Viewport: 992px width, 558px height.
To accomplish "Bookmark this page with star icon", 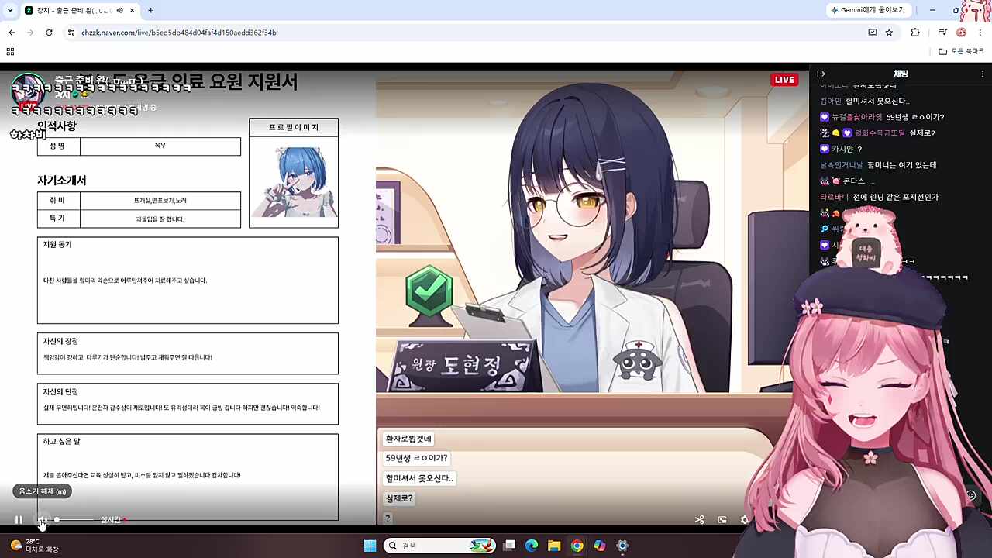I will coord(889,33).
